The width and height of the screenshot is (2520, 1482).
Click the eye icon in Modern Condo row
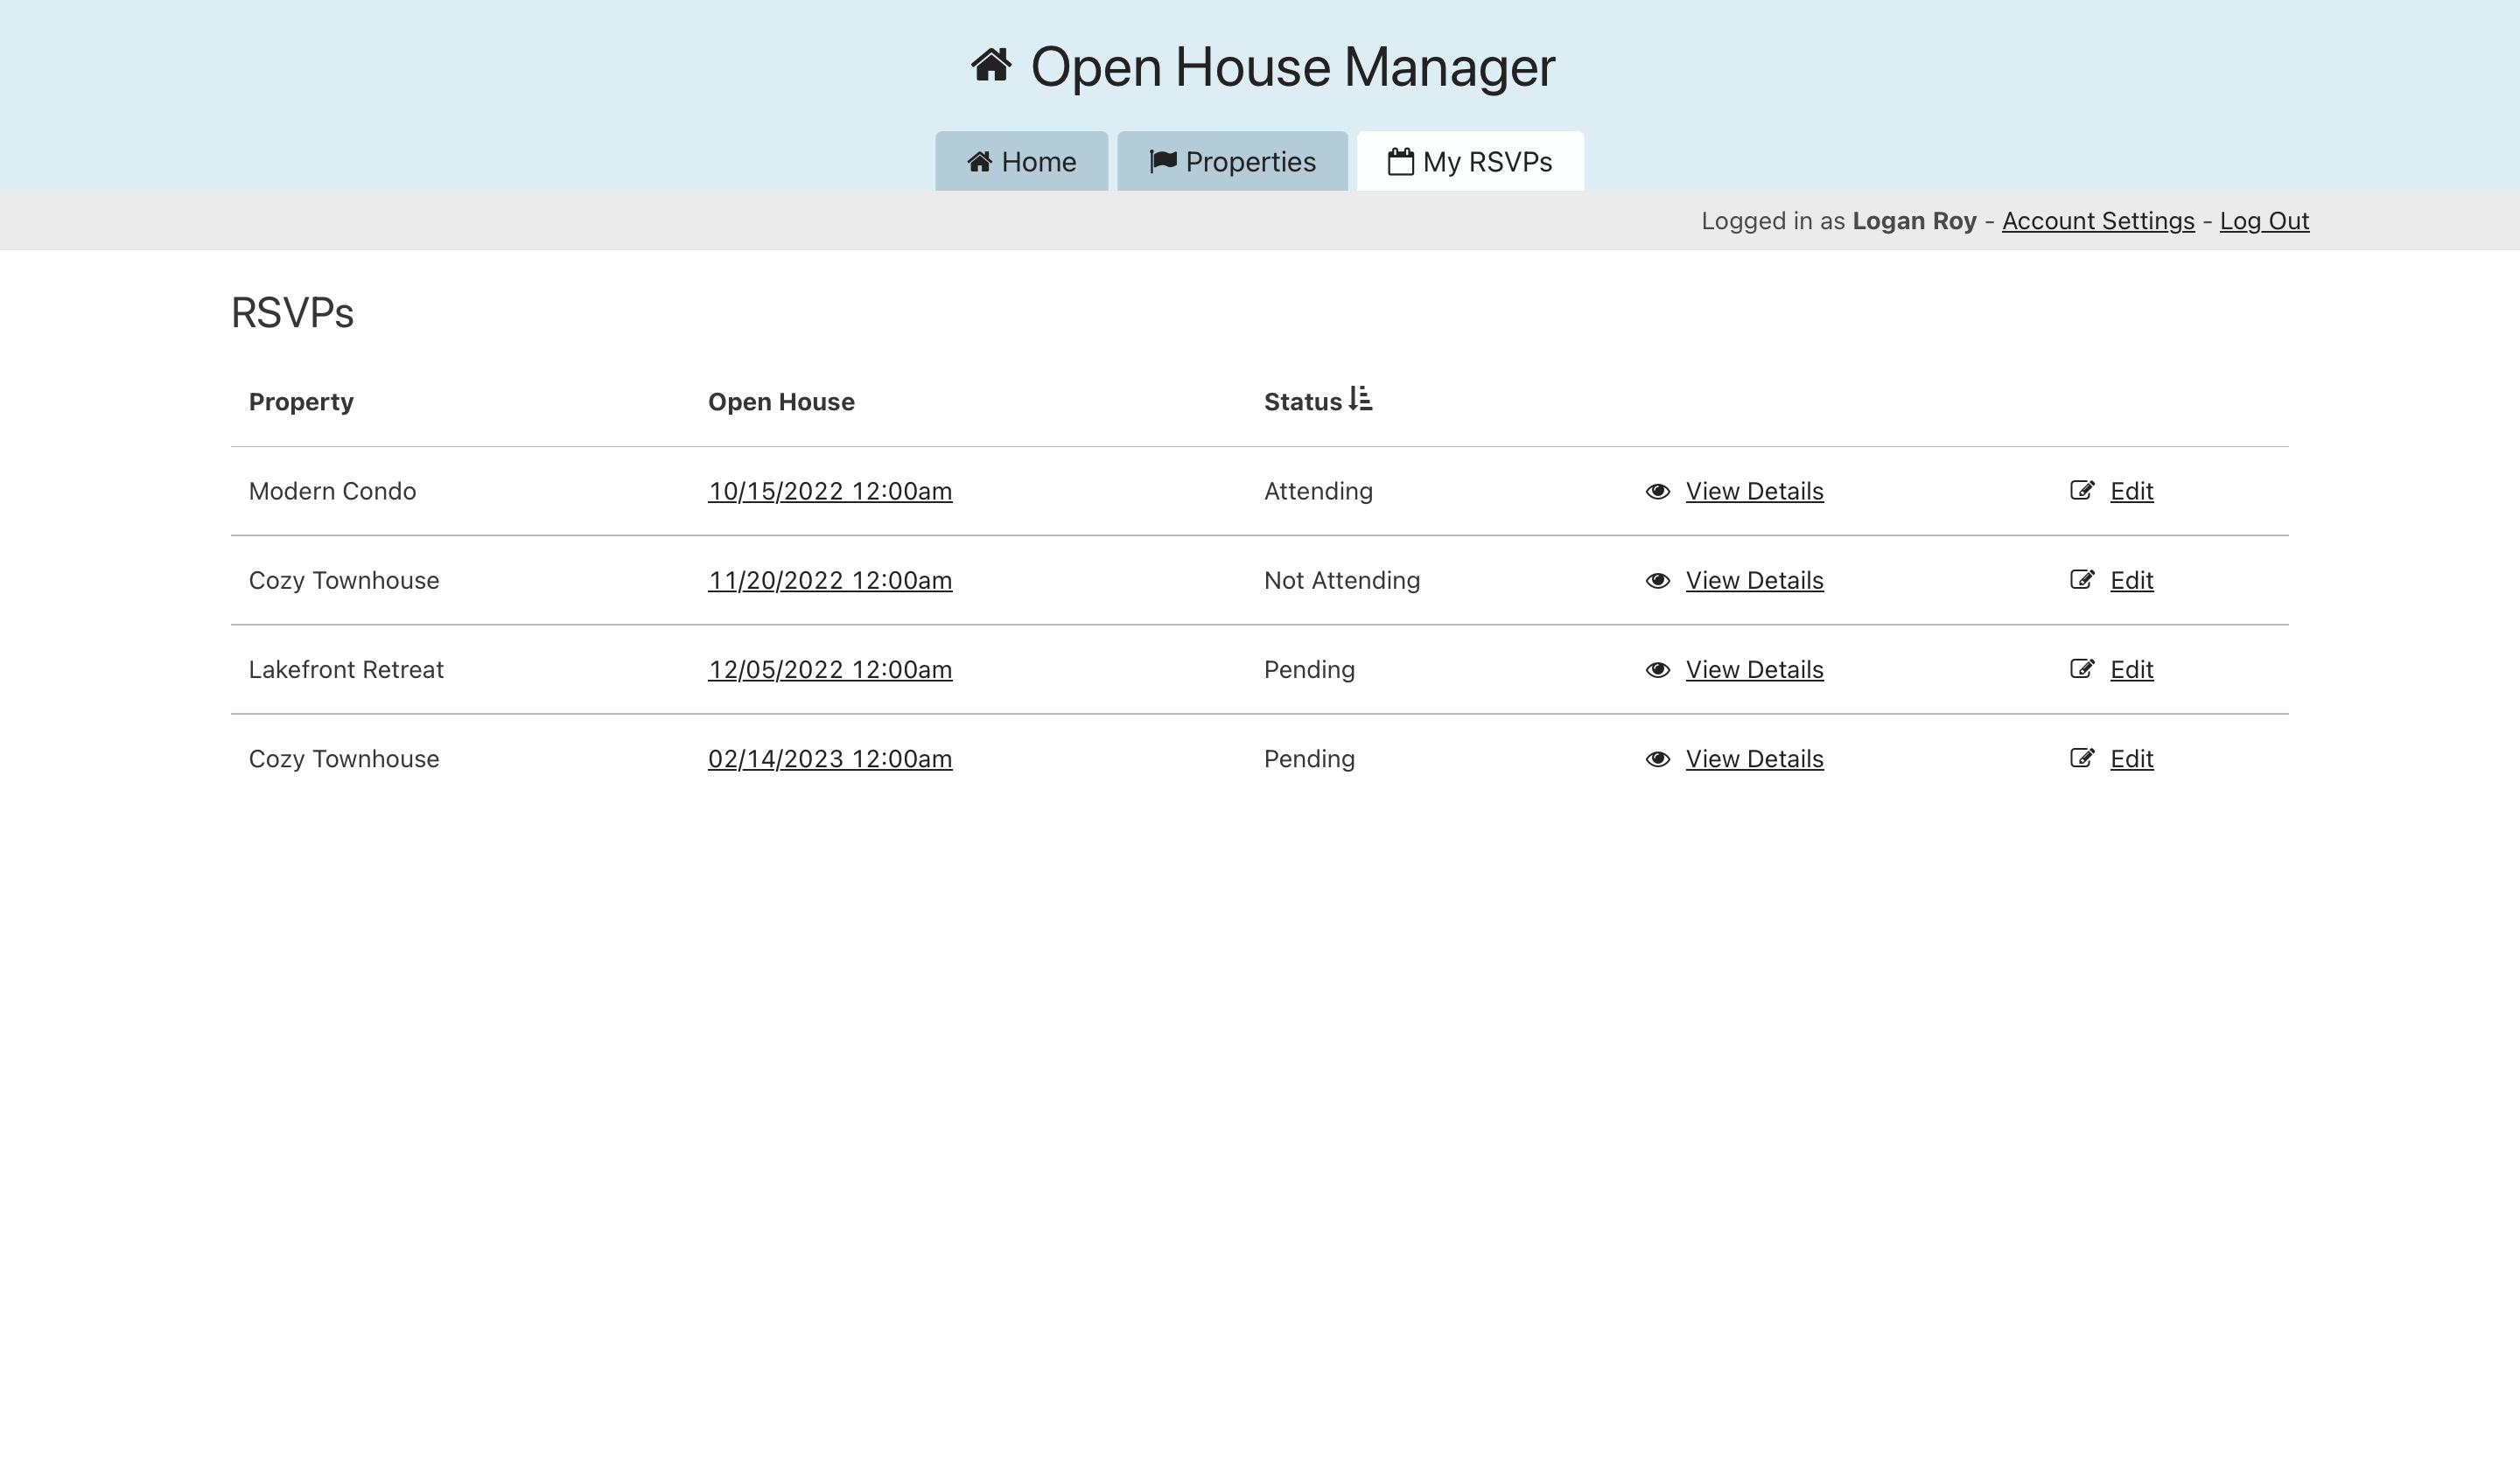pos(1657,491)
